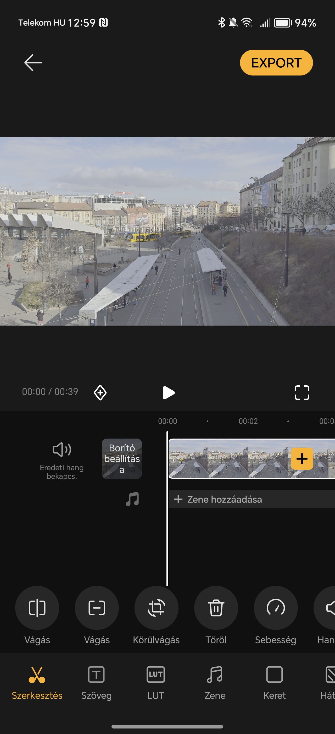Switch to the Szöveg text tab
Image resolution: width=335 pixels, height=734 pixels.
point(96,683)
